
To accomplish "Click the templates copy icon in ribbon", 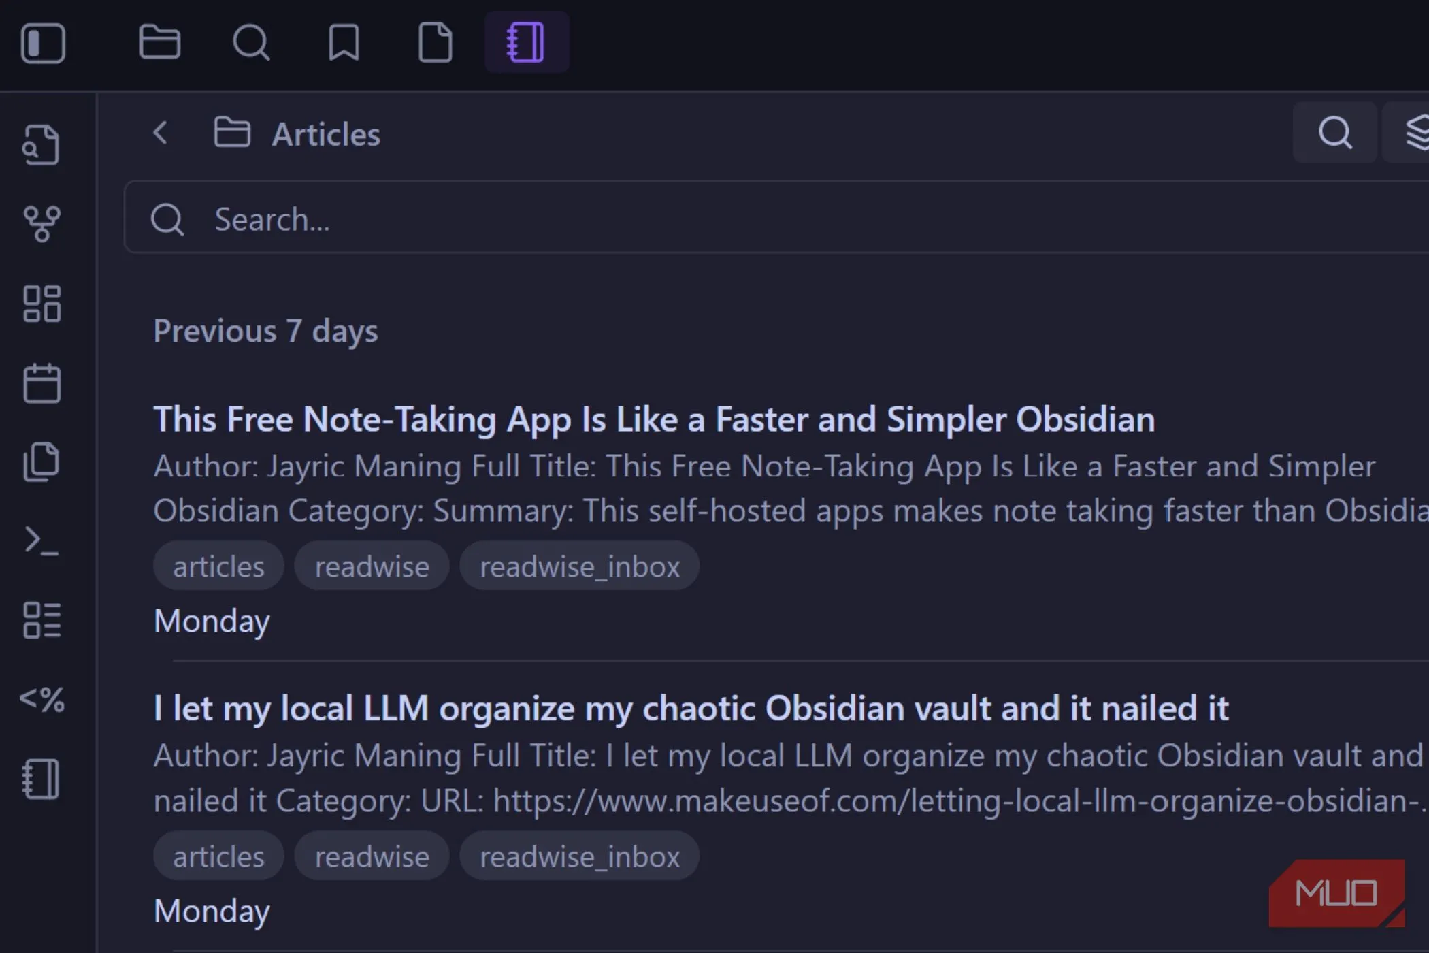I will click(x=42, y=462).
